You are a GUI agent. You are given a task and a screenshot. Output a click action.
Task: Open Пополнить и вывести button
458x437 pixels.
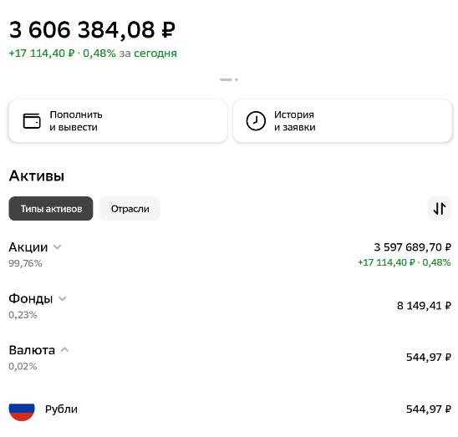coord(118,121)
